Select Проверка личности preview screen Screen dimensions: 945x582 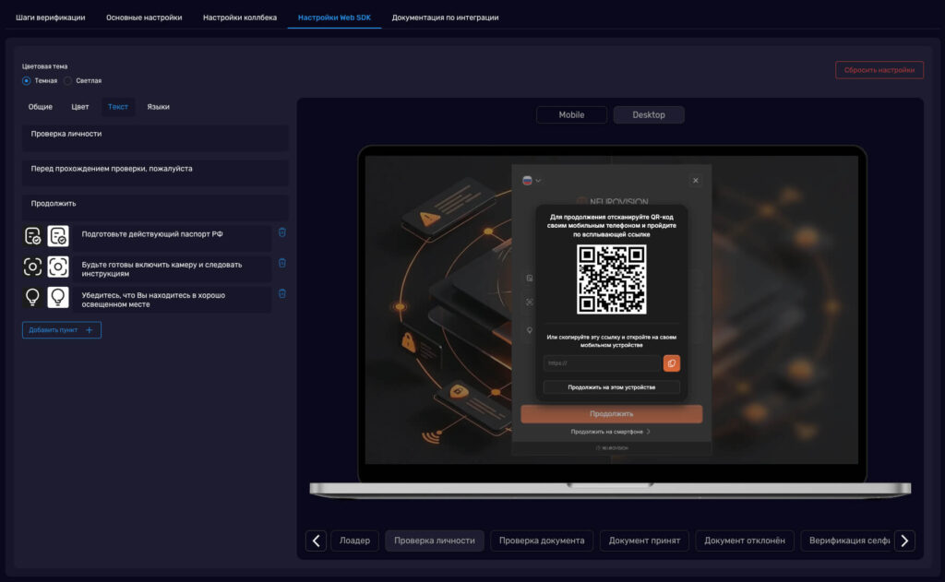coord(435,541)
